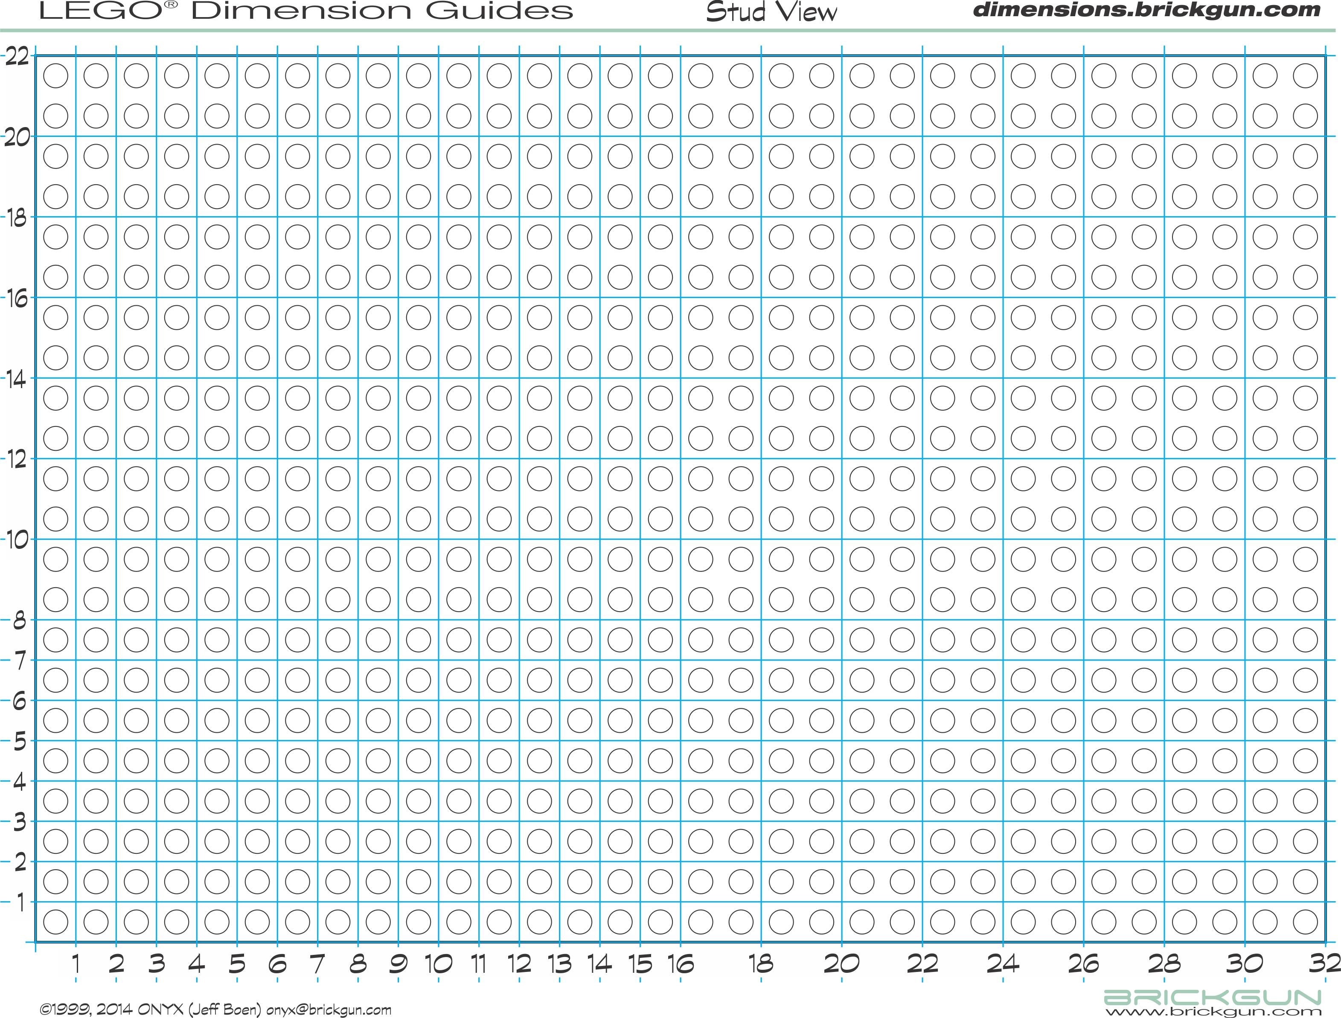The height and width of the screenshot is (1018, 1341).
Task: Select vertical axis label 5
Action: click(x=20, y=742)
